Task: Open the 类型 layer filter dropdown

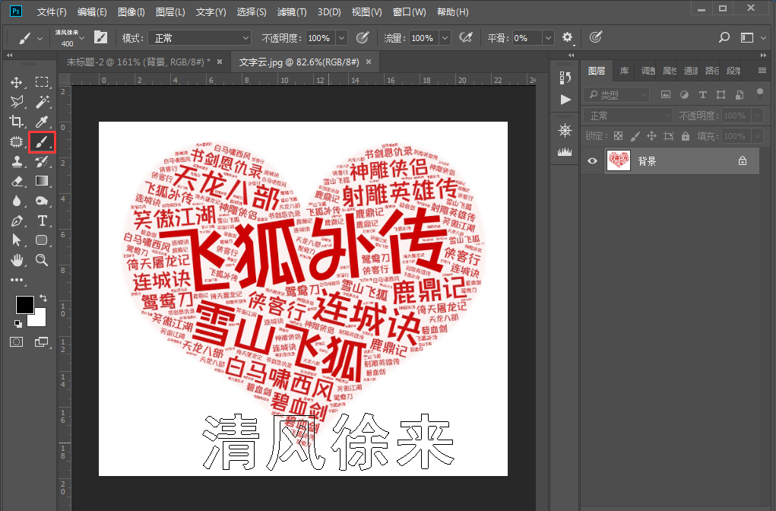Action: coord(616,94)
